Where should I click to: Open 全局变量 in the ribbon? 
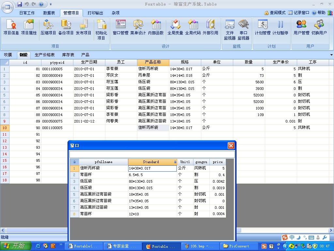(175, 27)
